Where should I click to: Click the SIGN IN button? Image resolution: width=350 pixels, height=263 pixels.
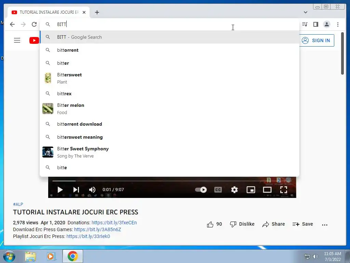[317, 40]
